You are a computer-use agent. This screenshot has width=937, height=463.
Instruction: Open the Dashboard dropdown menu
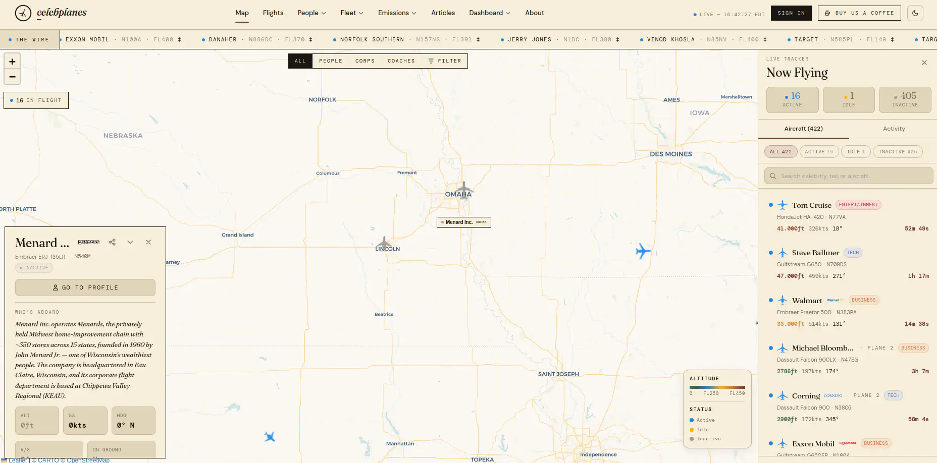(x=490, y=13)
